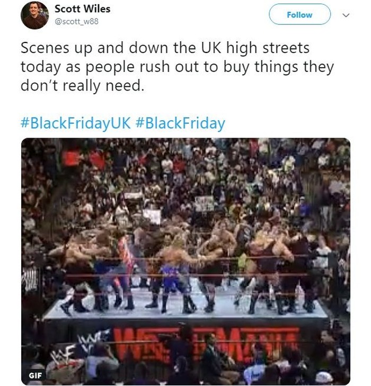Open the Scott Wiles display name link

click(82, 10)
